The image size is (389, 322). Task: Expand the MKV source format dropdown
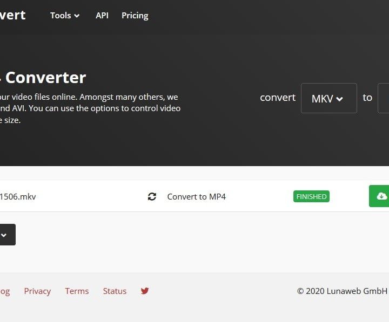pos(328,98)
